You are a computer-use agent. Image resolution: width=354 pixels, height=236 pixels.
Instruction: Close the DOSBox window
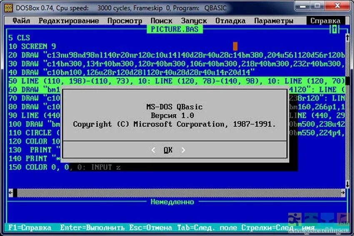[x=337, y=6]
